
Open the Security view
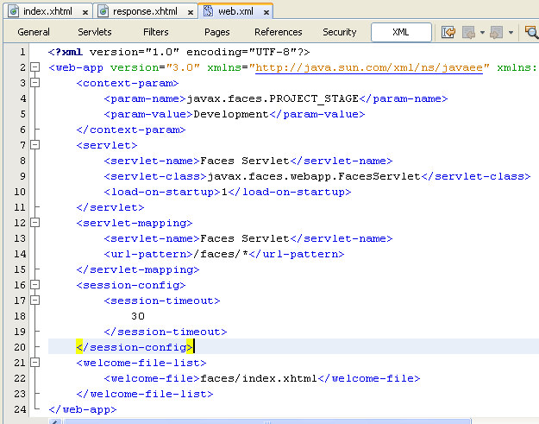(x=339, y=32)
